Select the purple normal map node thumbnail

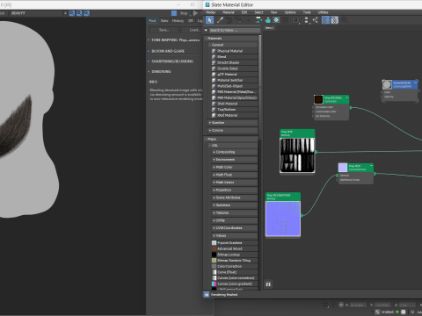click(283, 219)
